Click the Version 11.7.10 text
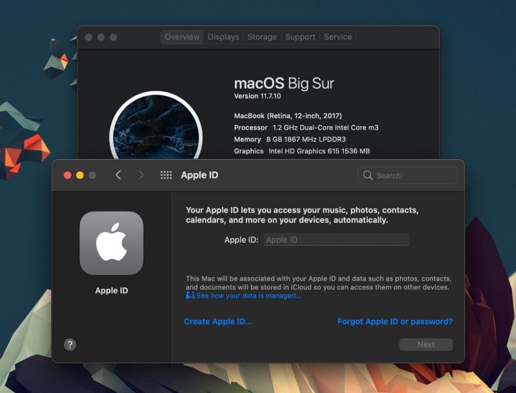The width and height of the screenshot is (516, 393). 257,96
